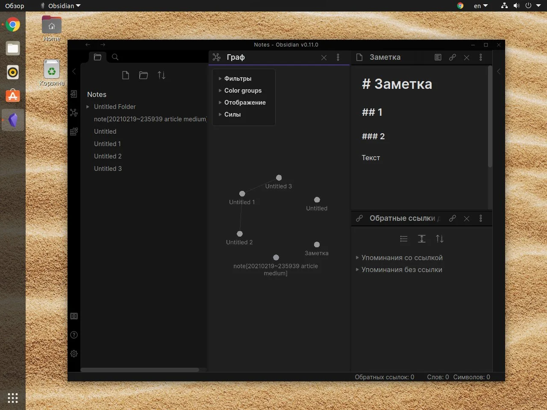
Task: Create a new note with the file icon
Action: coord(125,75)
